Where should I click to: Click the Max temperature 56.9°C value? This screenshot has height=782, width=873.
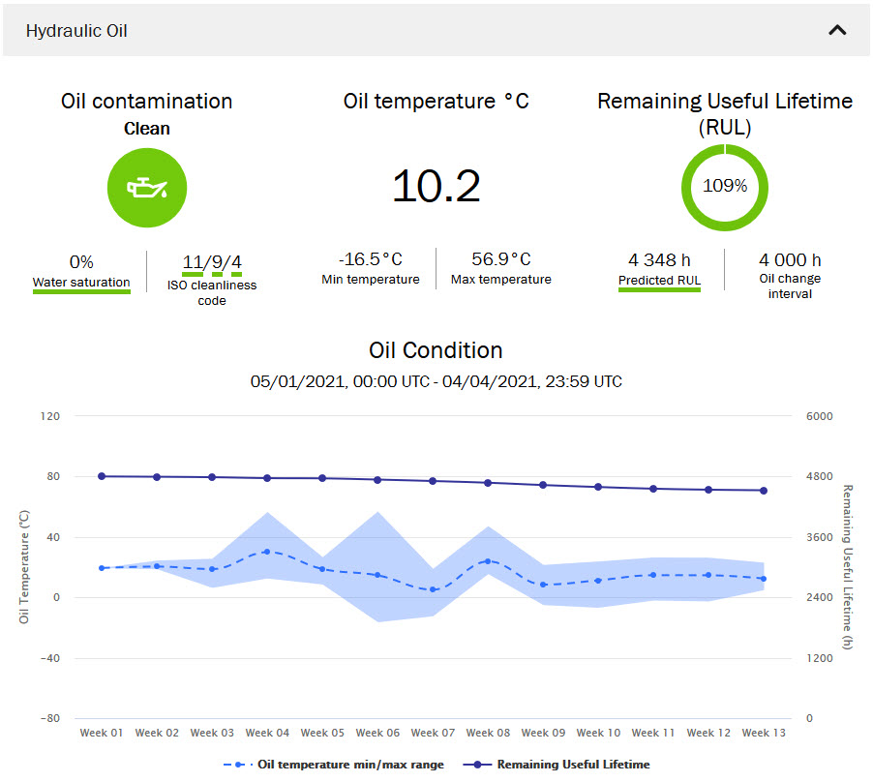(x=500, y=259)
